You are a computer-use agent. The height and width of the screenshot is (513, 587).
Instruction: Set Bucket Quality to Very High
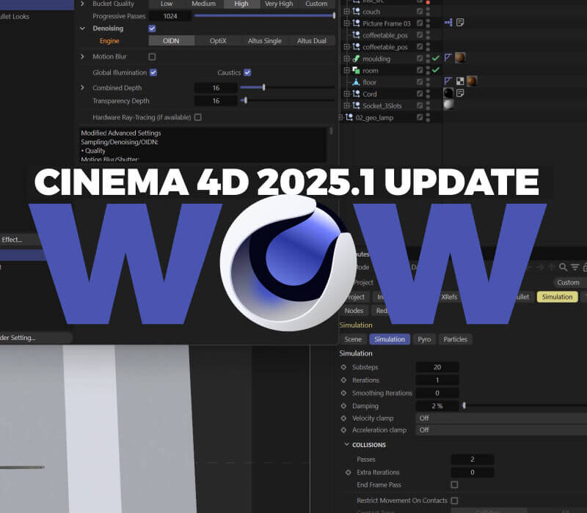tap(279, 4)
